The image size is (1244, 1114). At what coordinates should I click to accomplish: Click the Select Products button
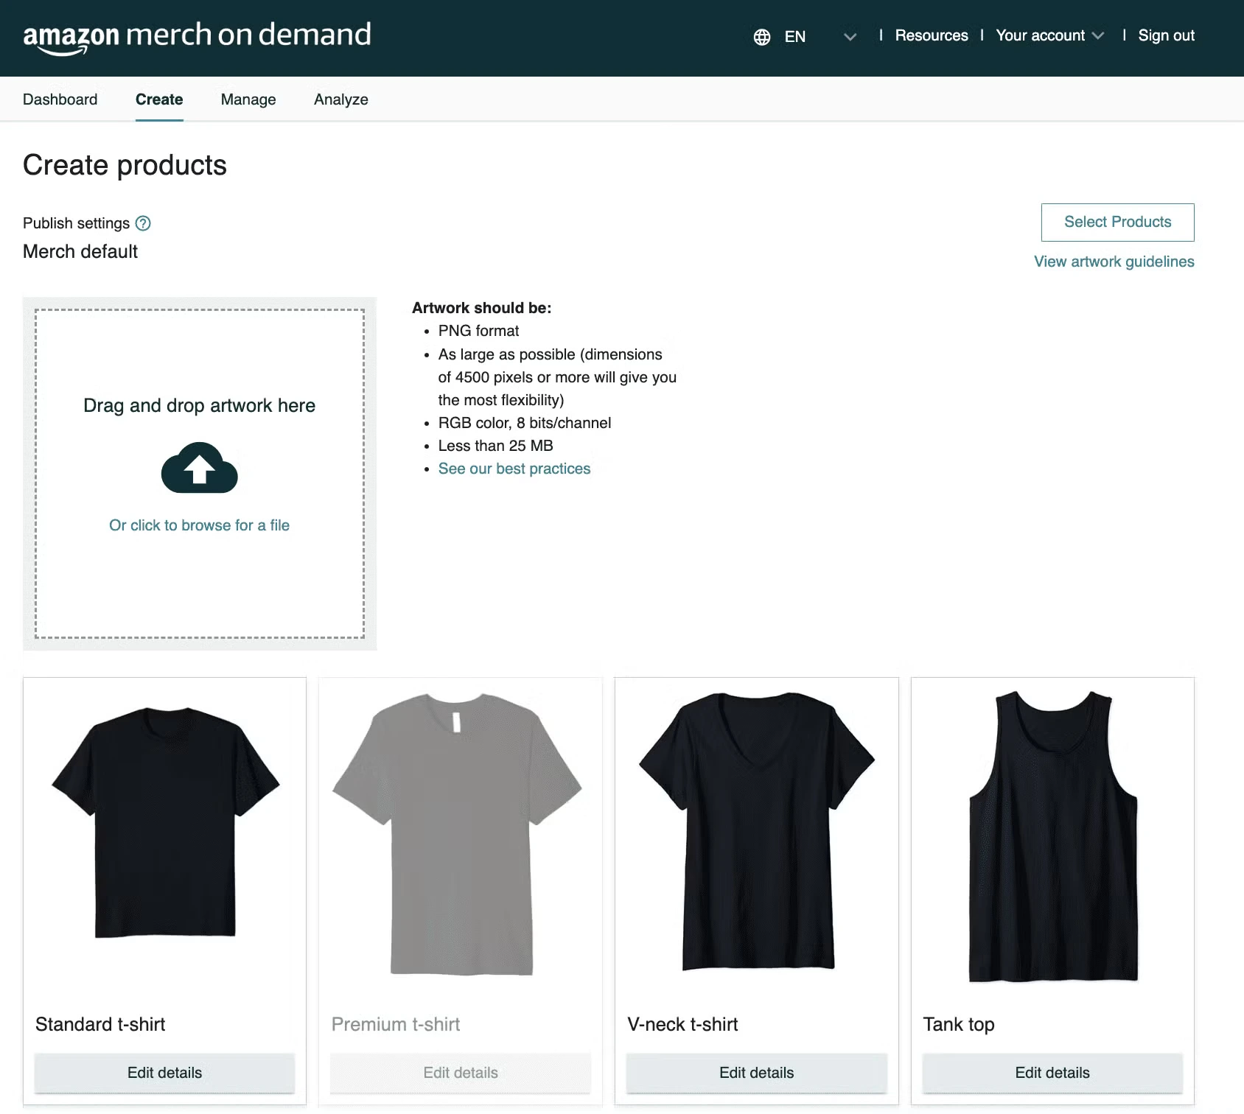point(1117,222)
